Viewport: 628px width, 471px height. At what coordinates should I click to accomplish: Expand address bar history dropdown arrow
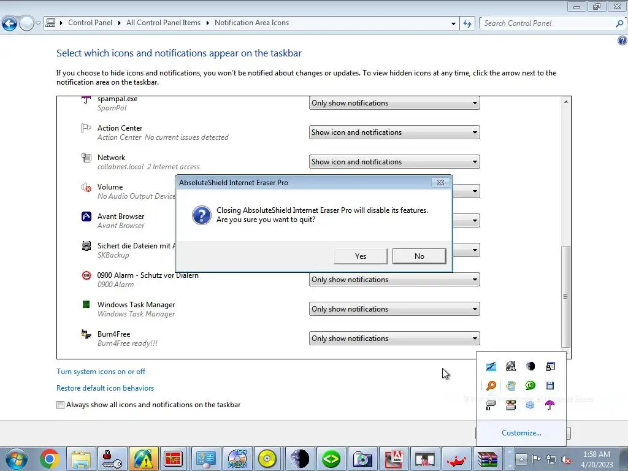click(x=453, y=23)
